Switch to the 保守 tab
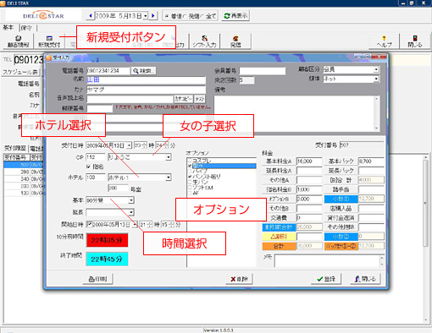The height and width of the screenshot is (333, 432). click(26, 28)
